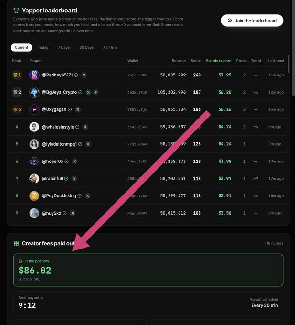The image size is (295, 325).
Task: Open the @0xygagan profile link
Action: 54,109
